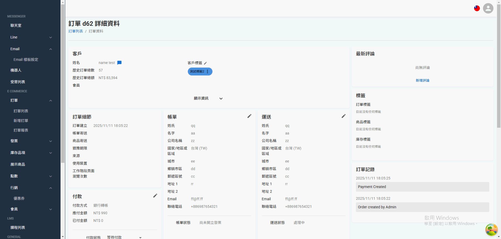Click the order count value 57
The image size is (501, 239).
click(x=101, y=70)
